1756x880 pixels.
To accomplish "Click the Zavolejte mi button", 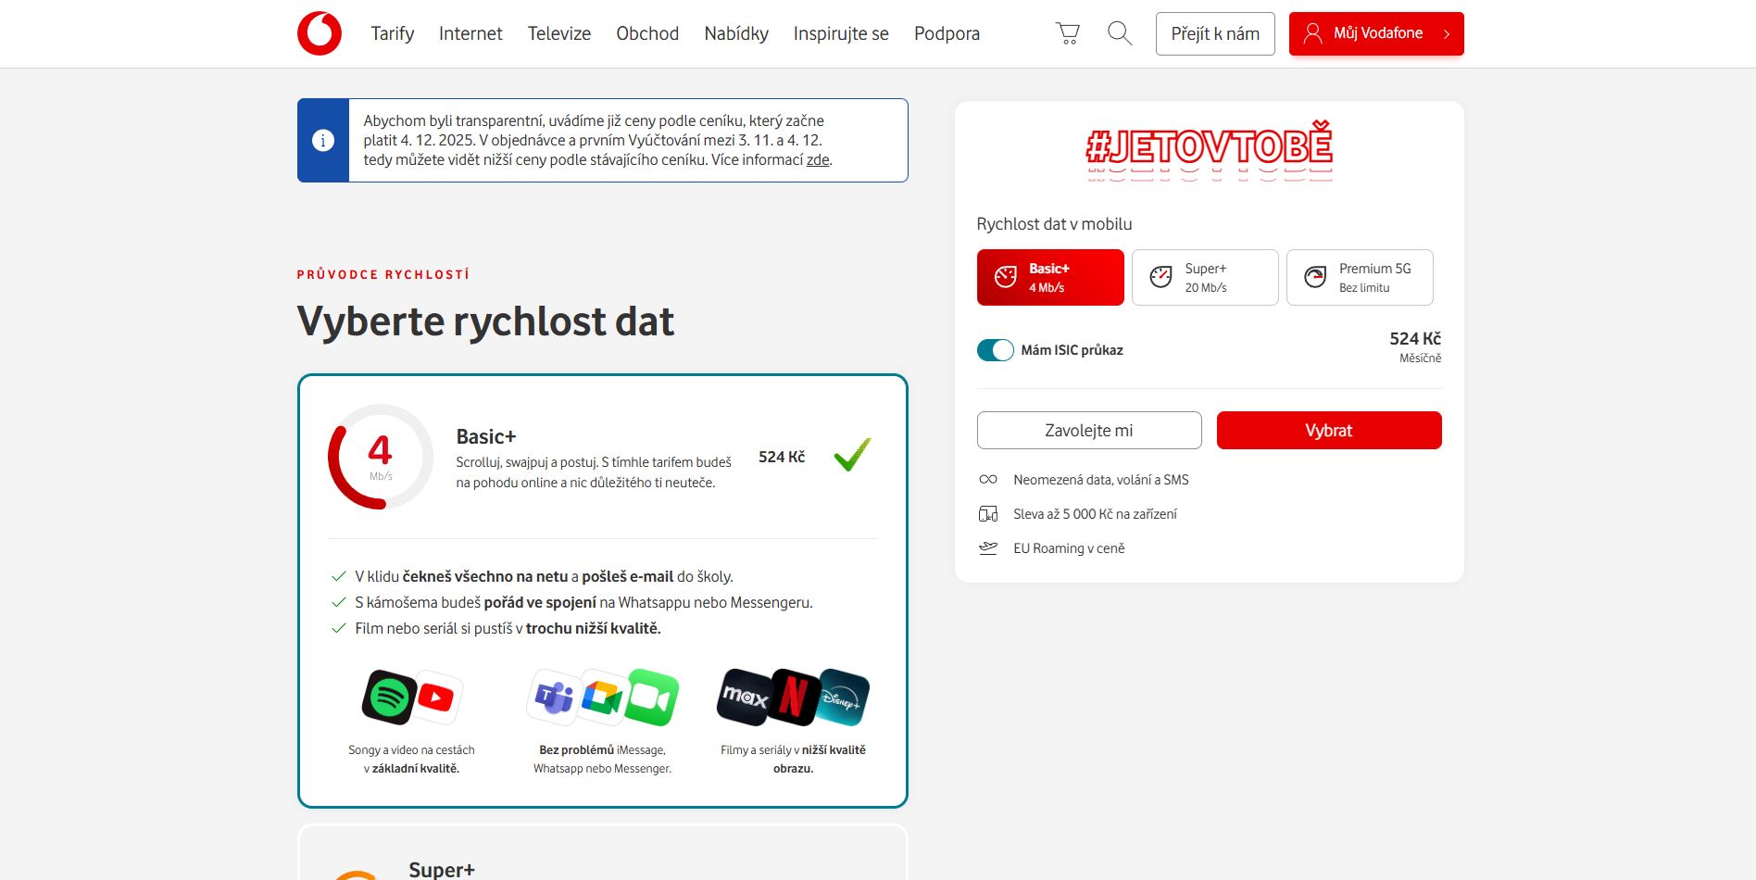I will click(1089, 431).
